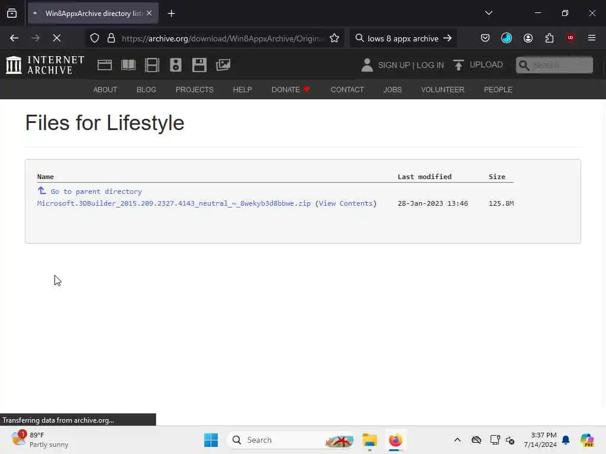Screen dimensions: 606x454
Task: Open a new browser tab
Action: click(x=171, y=14)
